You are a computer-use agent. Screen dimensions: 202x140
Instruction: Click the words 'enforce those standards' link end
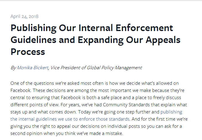tap(104, 119)
